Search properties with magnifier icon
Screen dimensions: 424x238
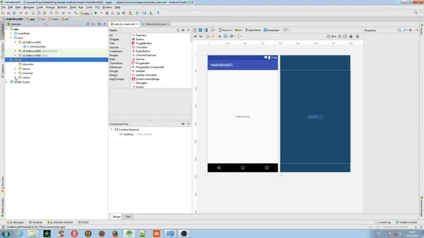click(x=399, y=30)
